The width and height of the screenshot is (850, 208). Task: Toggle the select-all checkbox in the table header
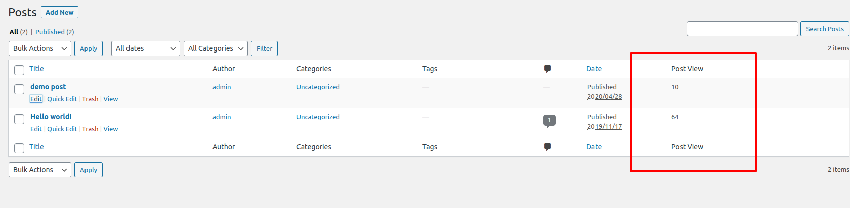tap(19, 70)
